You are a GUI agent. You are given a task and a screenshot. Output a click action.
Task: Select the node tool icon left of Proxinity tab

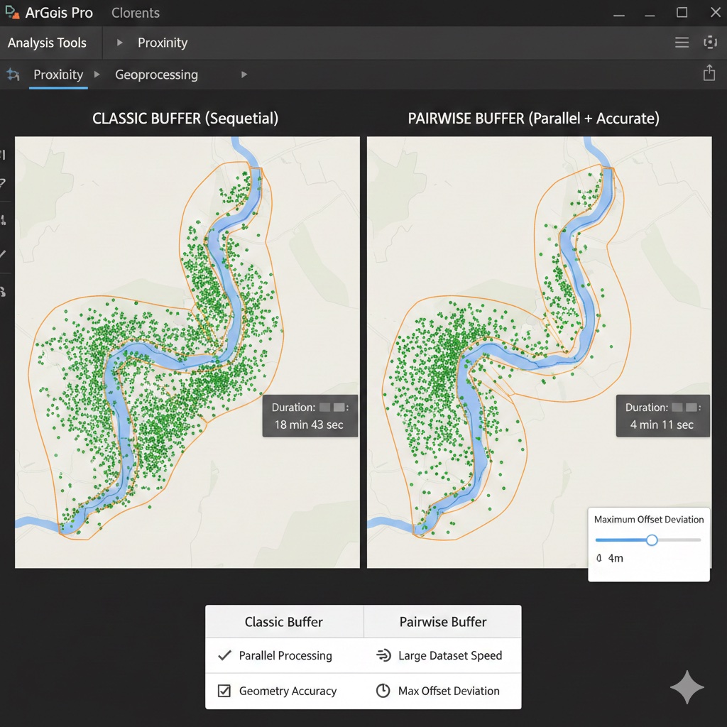point(12,75)
